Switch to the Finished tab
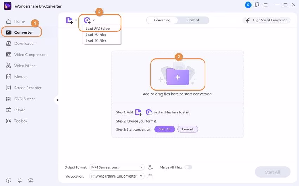 click(193, 20)
